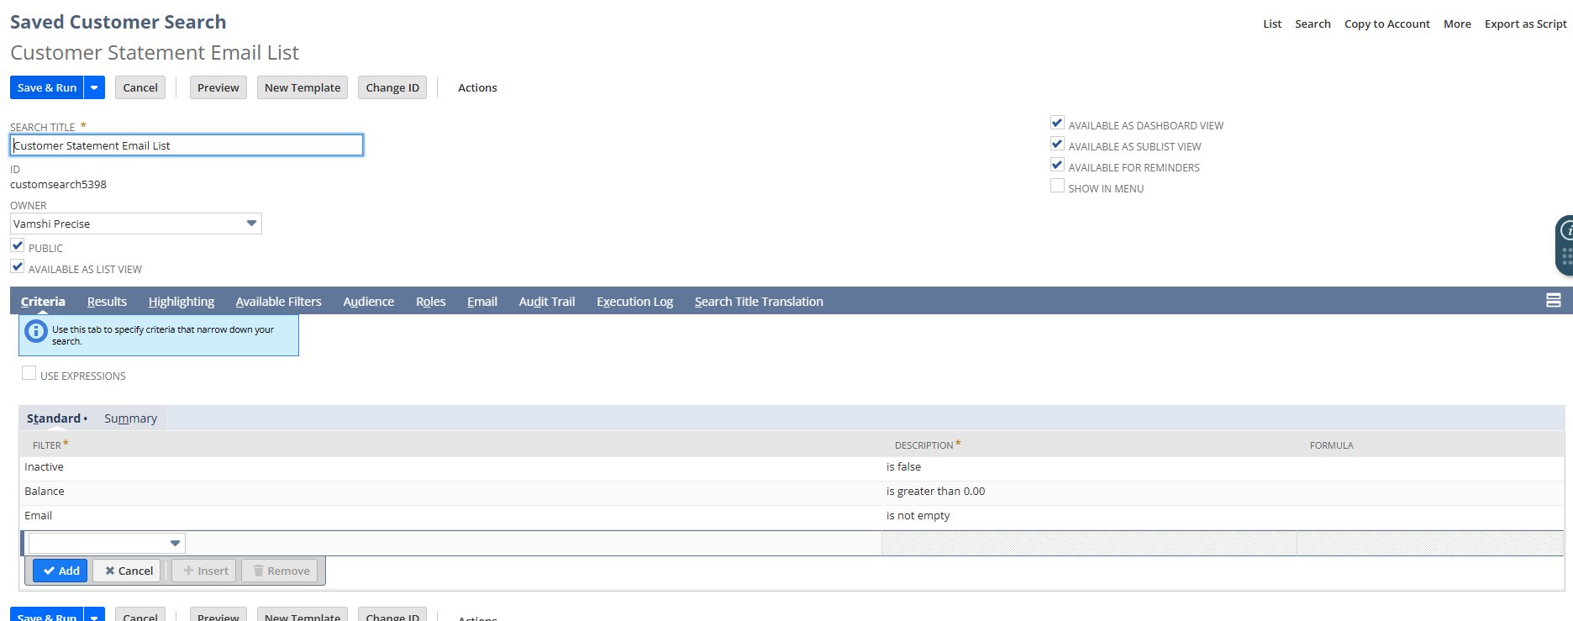Enable Show in Menu checkbox
Image resolution: width=1573 pixels, height=621 pixels.
pos(1057,187)
